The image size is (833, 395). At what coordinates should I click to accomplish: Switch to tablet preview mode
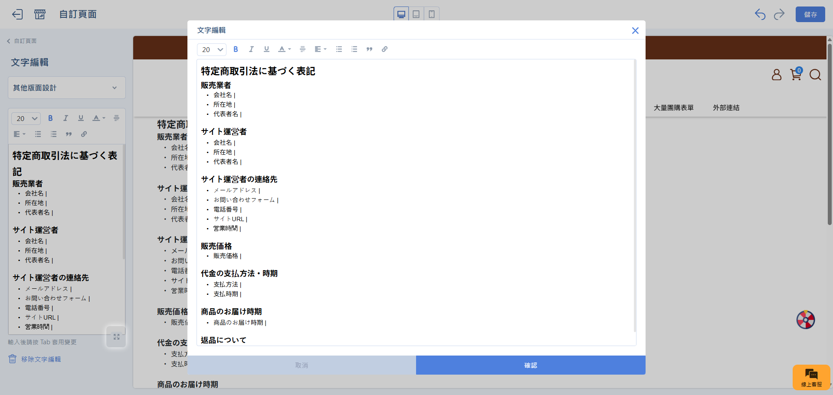[416, 14]
